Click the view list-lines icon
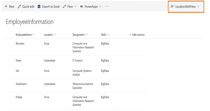Viewport: 210px width, 111px height. [172, 6]
